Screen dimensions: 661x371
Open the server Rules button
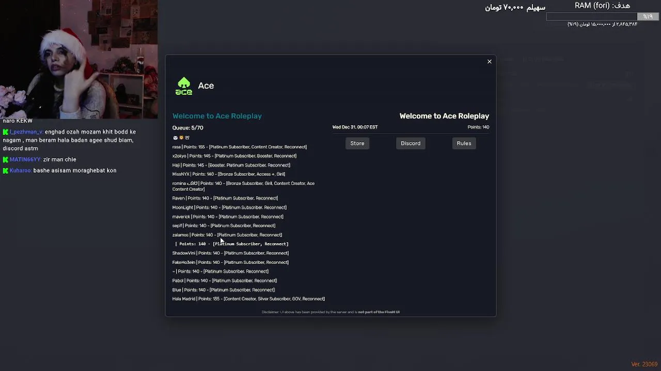coord(464,143)
